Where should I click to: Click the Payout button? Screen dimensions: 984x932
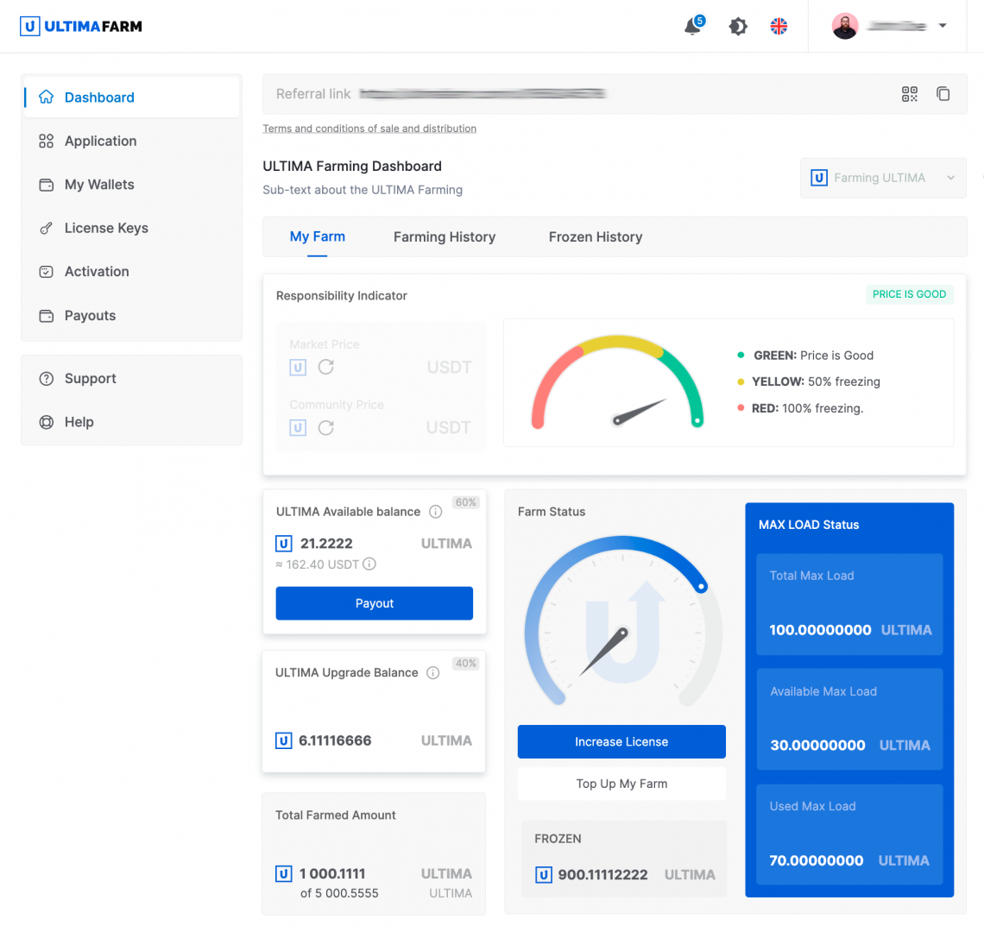(374, 603)
